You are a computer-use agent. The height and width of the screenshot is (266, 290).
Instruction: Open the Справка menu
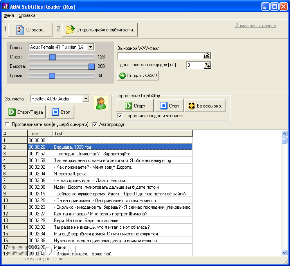(x=27, y=15)
